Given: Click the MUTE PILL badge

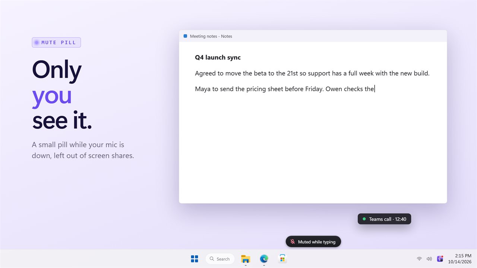Looking at the screenshot, I should tap(56, 42).
